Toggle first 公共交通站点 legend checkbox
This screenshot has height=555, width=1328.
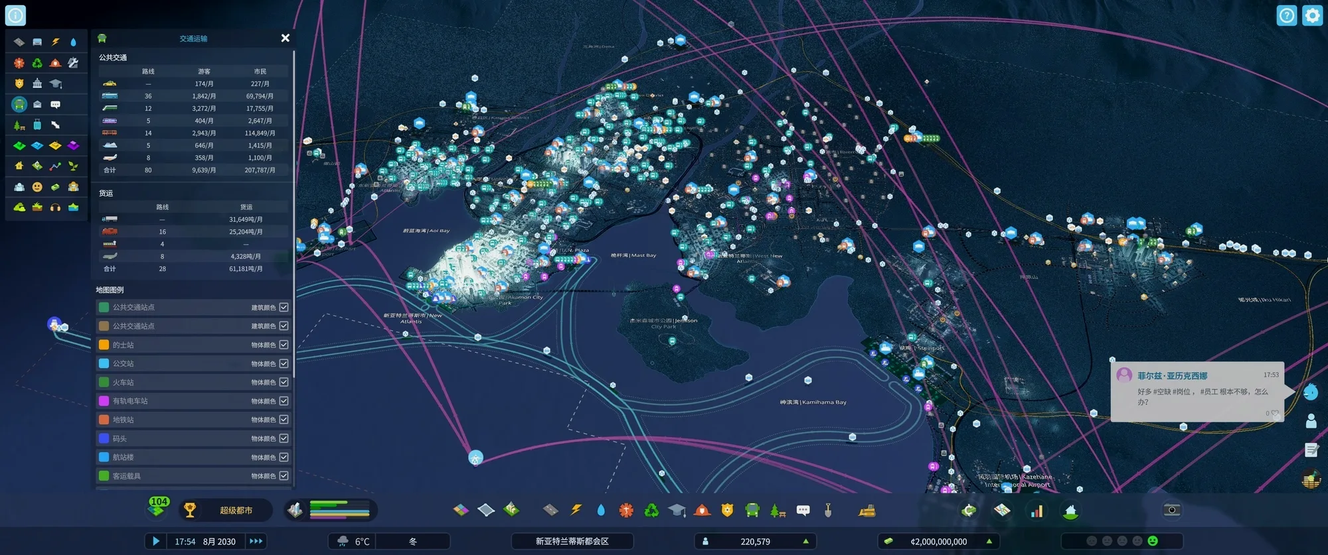tap(284, 307)
